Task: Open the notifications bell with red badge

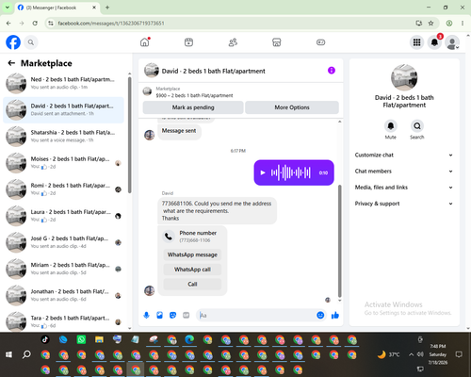Action: [x=434, y=42]
